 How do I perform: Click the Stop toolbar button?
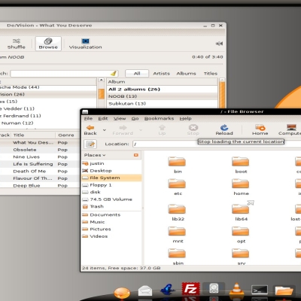click(x=193, y=129)
